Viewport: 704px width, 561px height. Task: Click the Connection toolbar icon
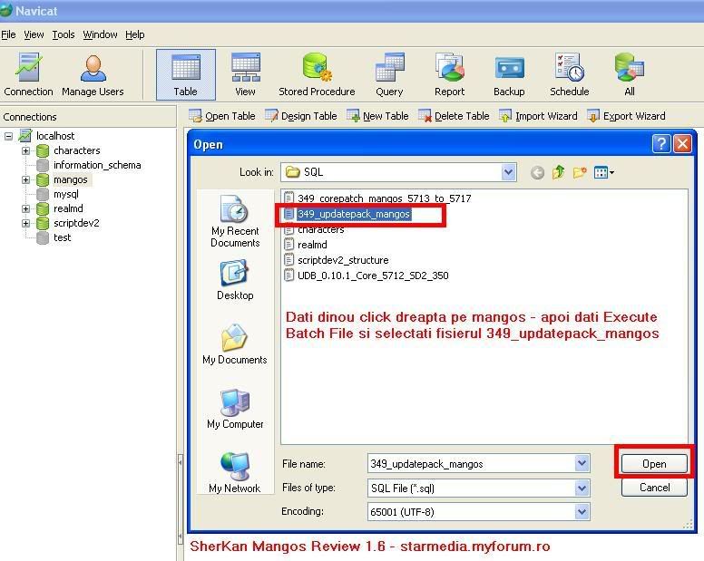(28, 74)
